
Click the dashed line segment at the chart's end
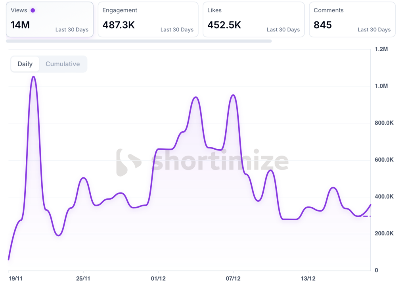[366, 216]
